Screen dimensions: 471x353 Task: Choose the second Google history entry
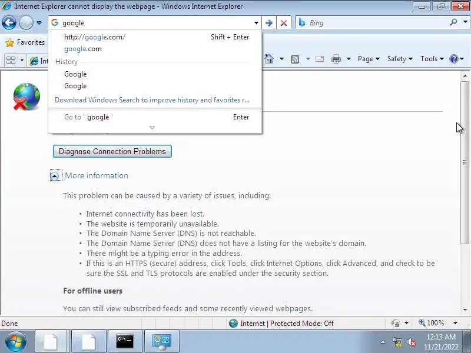(156, 86)
